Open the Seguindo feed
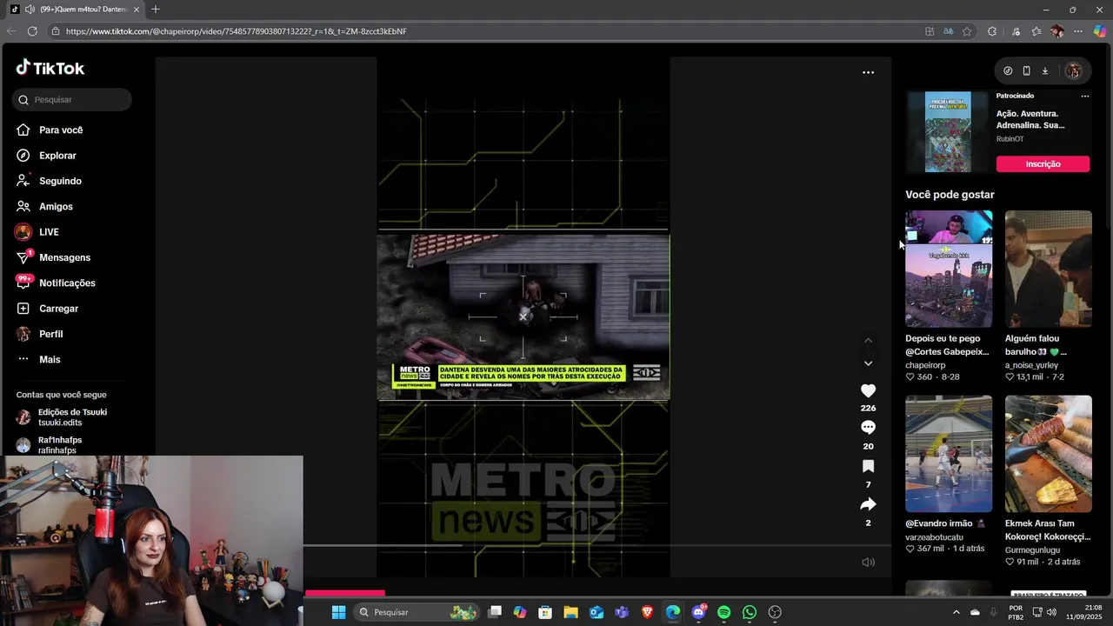The height and width of the screenshot is (626, 1113). tap(49, 181)
